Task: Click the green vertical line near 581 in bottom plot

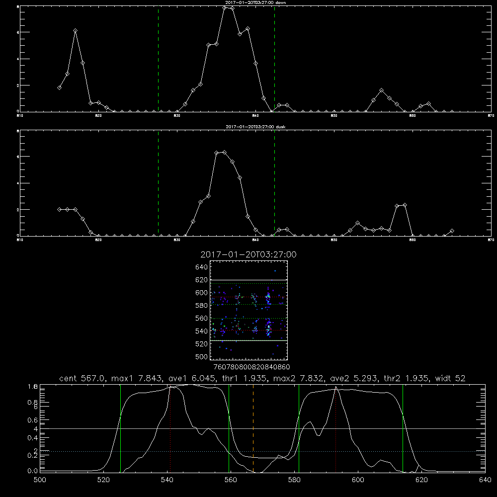Action: point(299,428)
